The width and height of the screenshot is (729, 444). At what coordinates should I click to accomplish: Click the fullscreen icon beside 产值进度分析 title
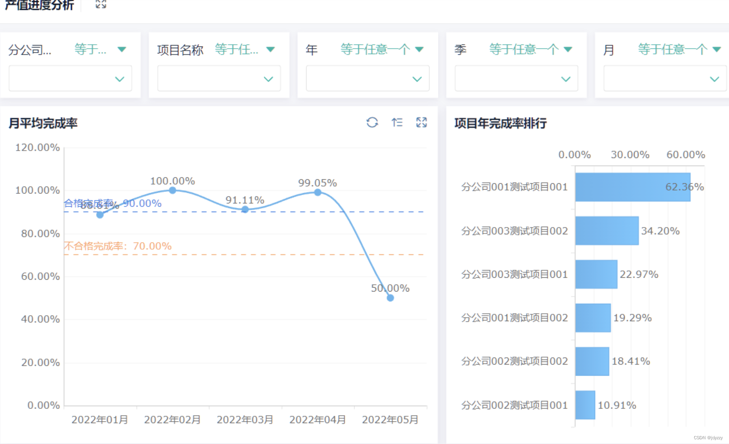[101, 4]
